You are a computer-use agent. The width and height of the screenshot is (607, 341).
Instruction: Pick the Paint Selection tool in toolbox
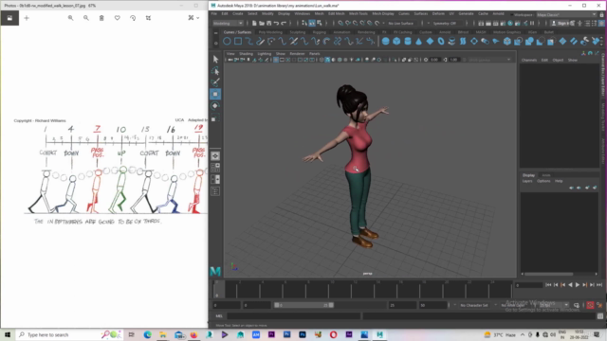click(x=215, y=82)
